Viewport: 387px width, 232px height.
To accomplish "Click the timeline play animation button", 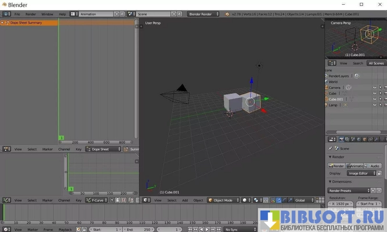I will (x=206, y=230).
